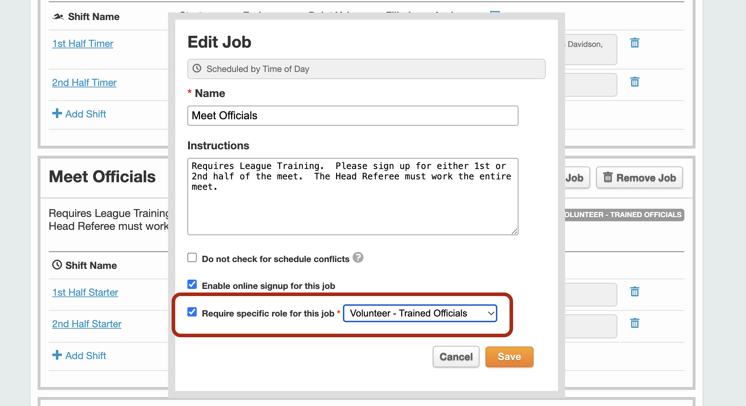Click the Meet Officials section heading
The height and width of the screenshot is (406, 746).
click(x=102, y=177)
